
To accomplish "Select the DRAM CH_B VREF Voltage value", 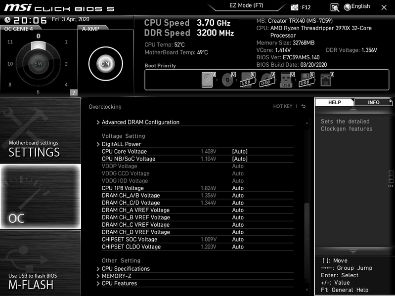I will tap(238, 217).
